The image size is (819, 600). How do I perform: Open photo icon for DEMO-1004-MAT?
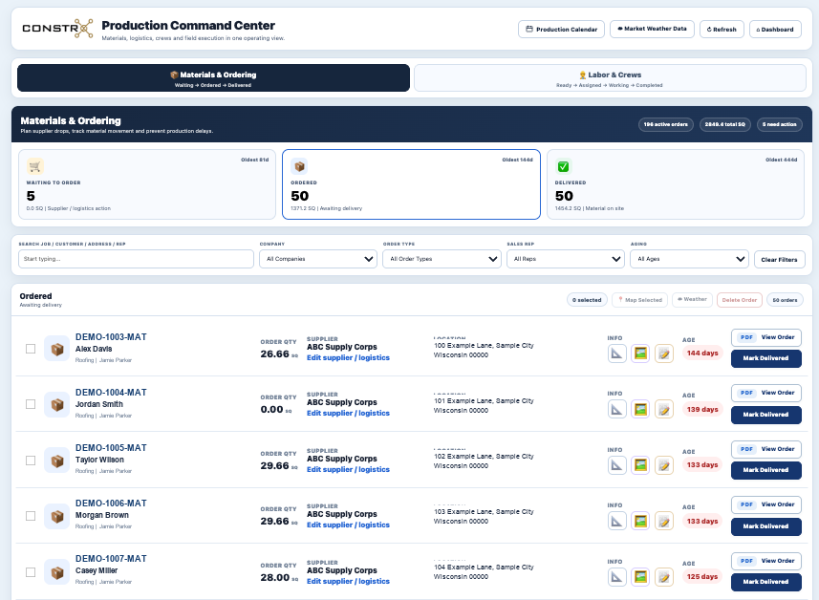tap(640, 409)
